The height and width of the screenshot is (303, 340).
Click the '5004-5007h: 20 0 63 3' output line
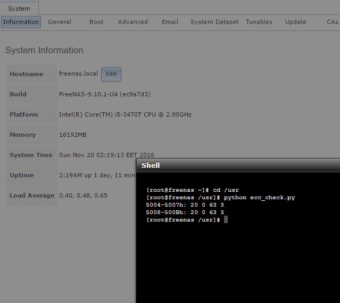185,205
